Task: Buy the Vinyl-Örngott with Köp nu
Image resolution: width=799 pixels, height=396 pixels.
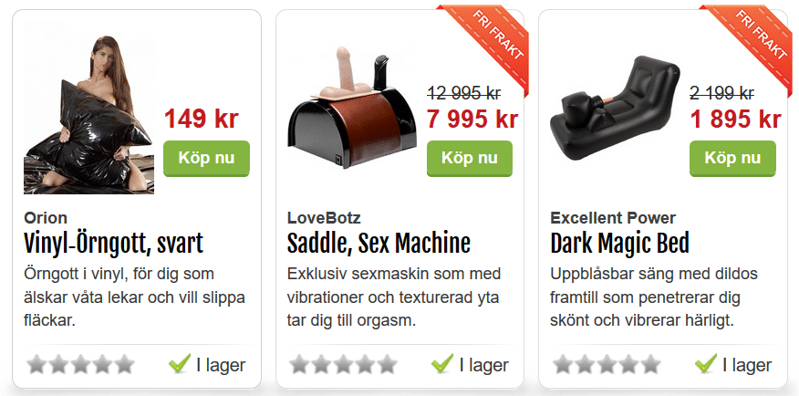Action: (206, 159)
